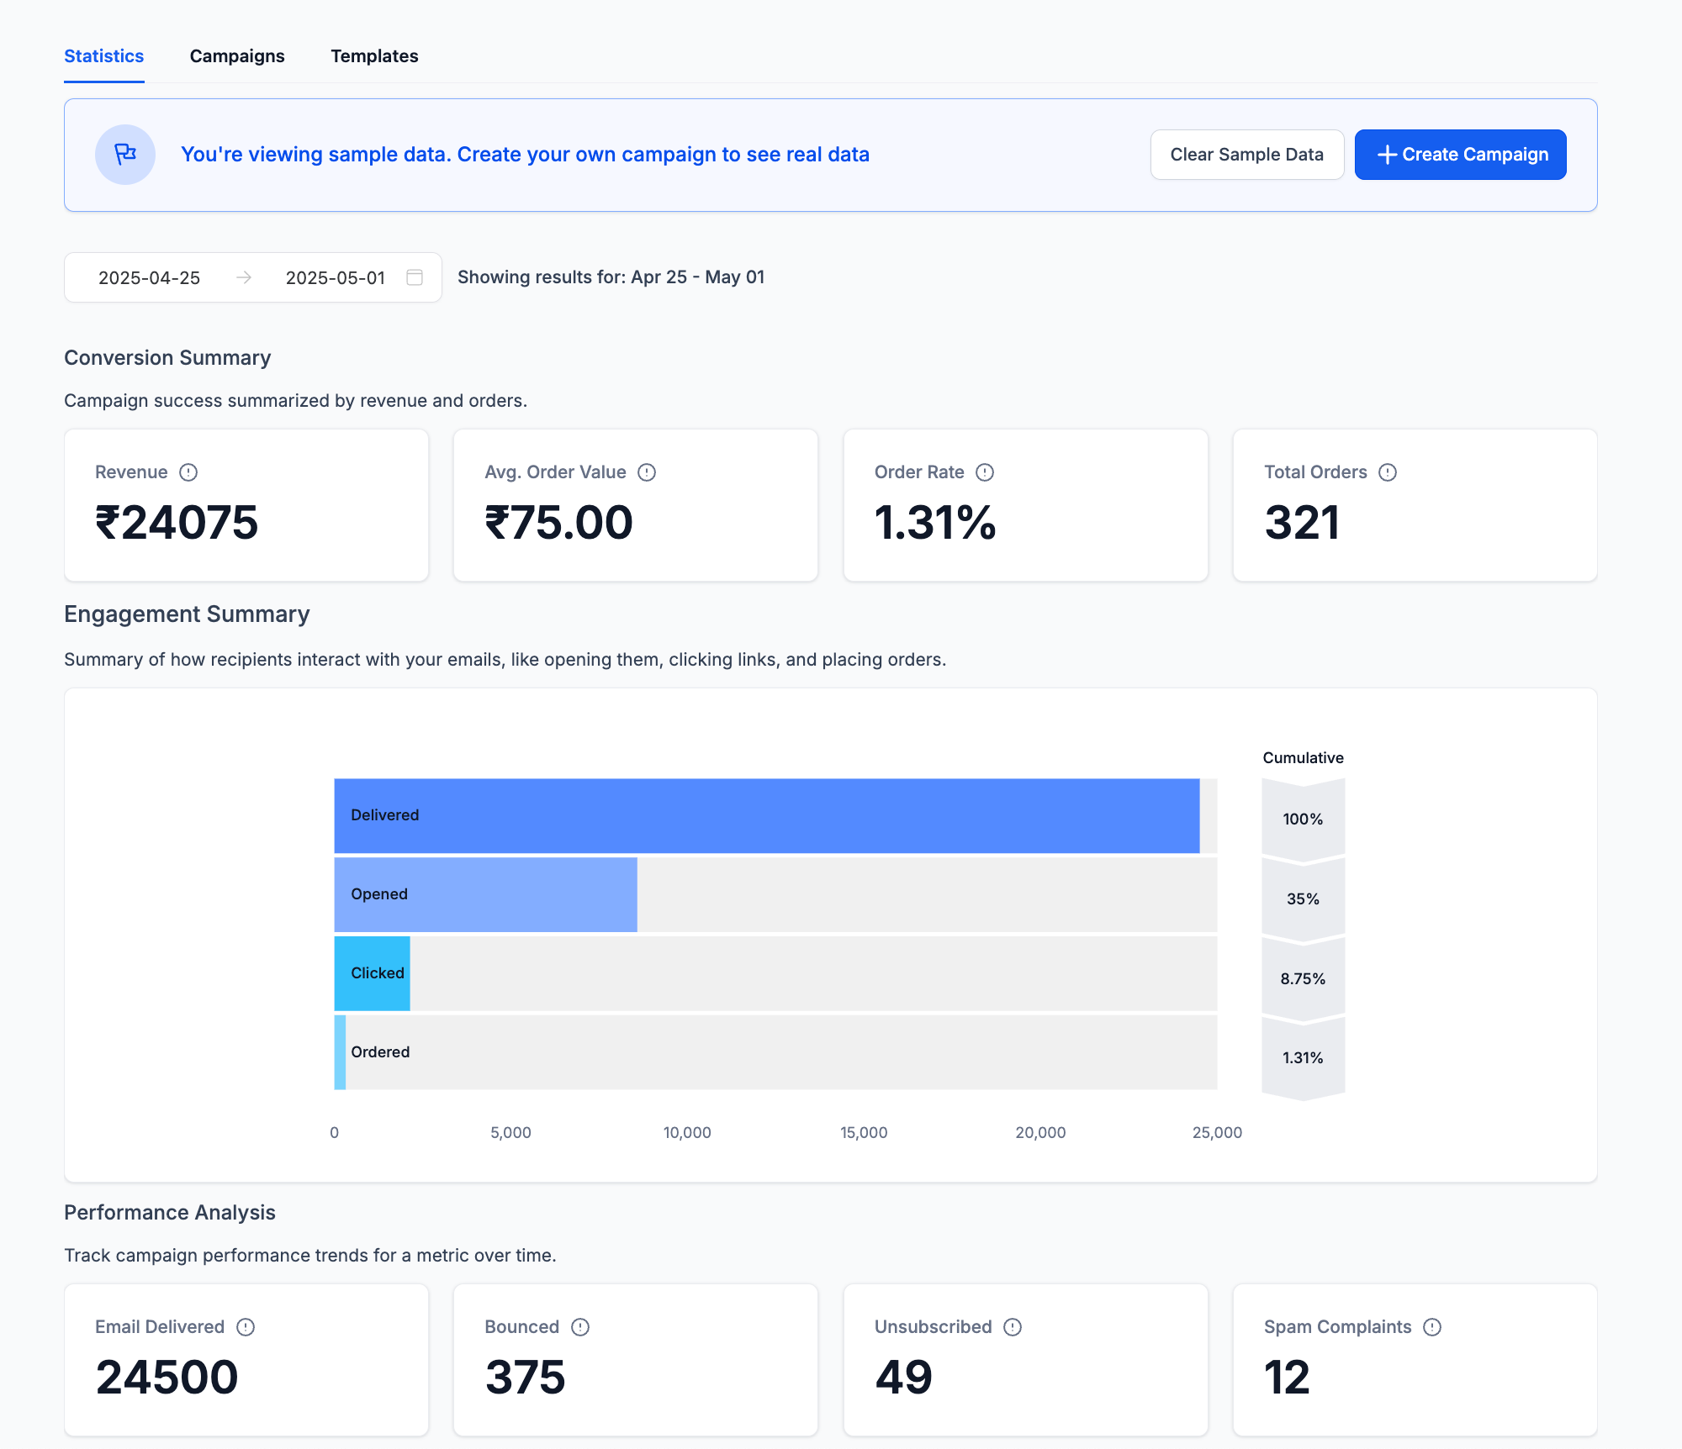Click the Delivered funnel bar
Screen dimensions: 1682x1449
766,816
